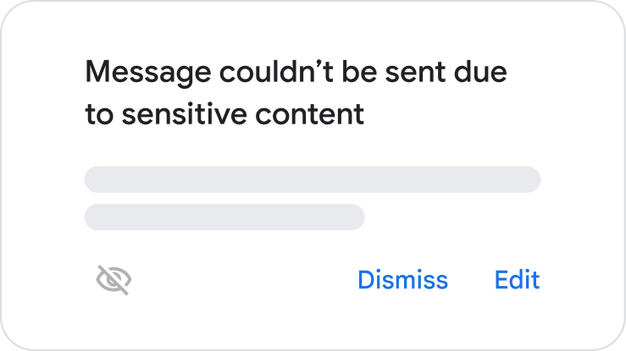Image resolution: width=626 pixels, height=351 pixels.
Task: Select the gray eye icon beside Dismiss
Action: click(x=114, y=280)
